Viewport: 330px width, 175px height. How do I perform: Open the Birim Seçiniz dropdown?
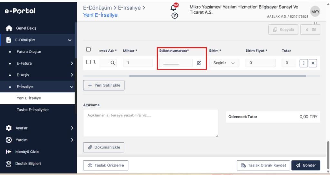pyautogui.click(x=224, y=63)
